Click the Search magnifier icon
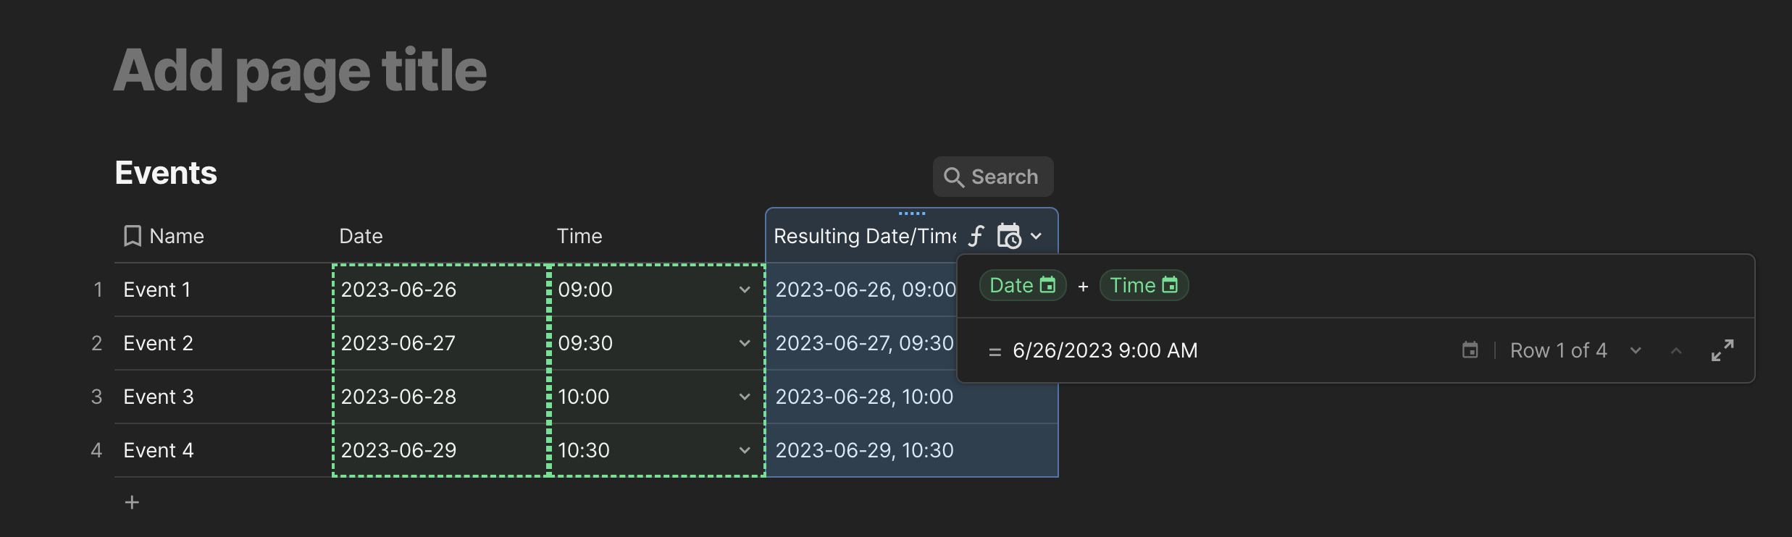The image size is (1792, 537). (953, 177)
